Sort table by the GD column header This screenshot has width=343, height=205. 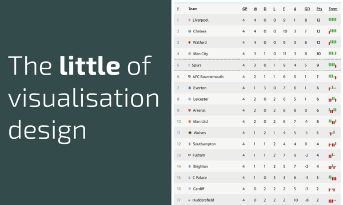[x=307, y=9]
